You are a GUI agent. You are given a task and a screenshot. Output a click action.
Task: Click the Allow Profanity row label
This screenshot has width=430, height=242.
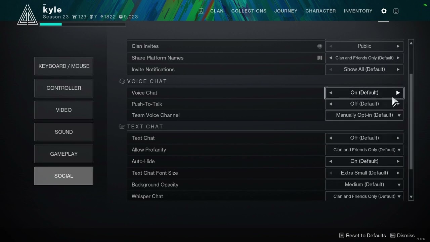149,150
